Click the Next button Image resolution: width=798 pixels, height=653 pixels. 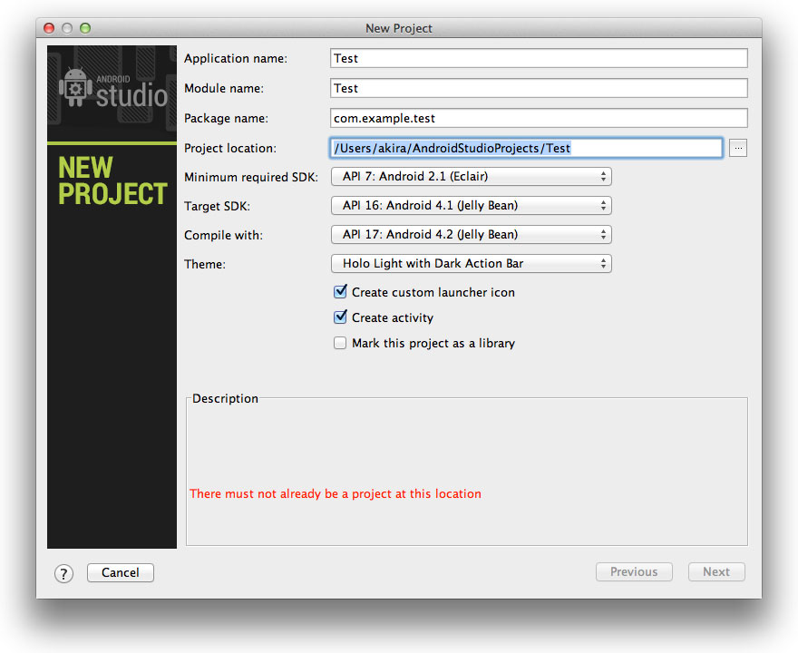pos(716,572)
